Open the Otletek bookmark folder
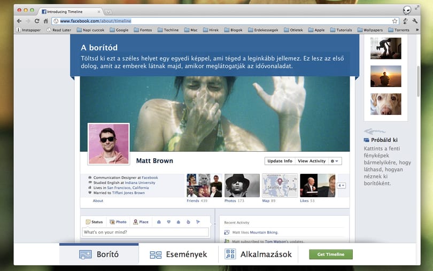433x271 pixels. [293, 30]
